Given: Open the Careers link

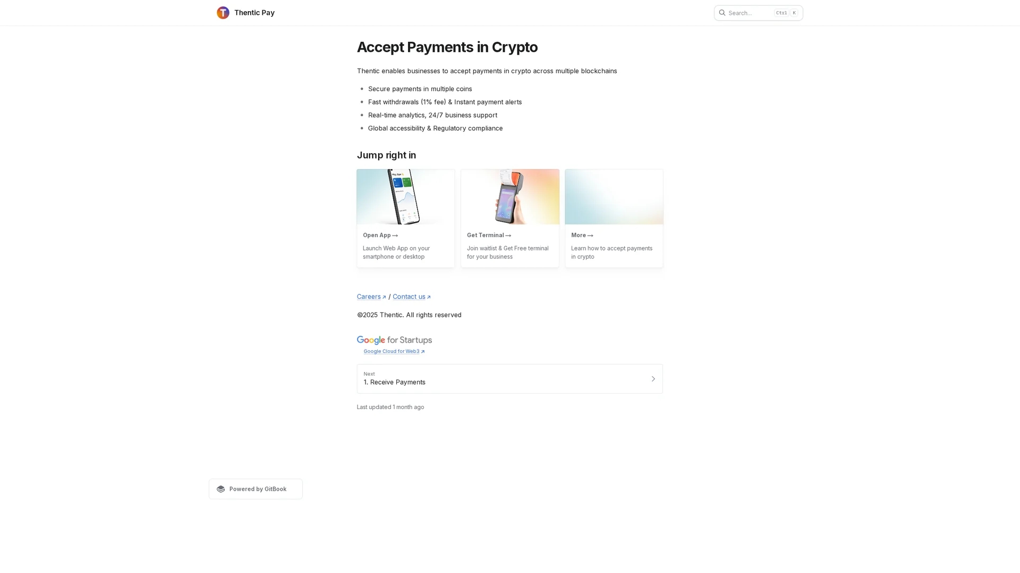Looking at the screenshot, I should (371, 297).
